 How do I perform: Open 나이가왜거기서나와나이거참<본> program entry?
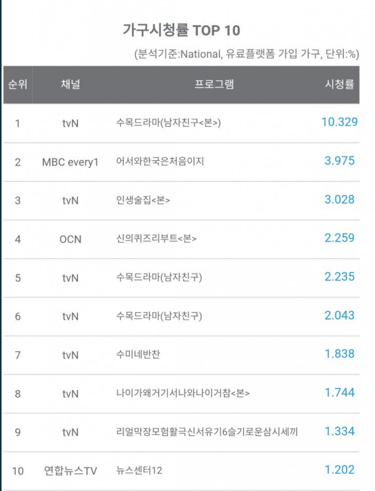[183, 393]
